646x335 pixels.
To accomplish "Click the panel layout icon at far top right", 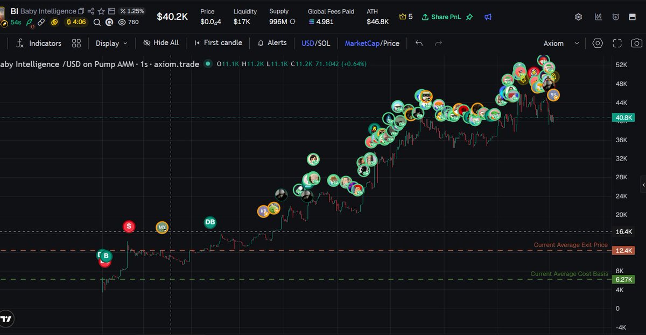I will (633, 17).
